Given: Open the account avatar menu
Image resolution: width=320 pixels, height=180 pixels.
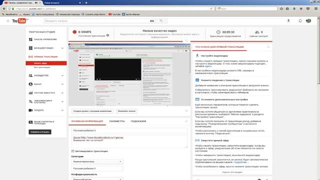Looking at the screenshot, I should [308, 21].
